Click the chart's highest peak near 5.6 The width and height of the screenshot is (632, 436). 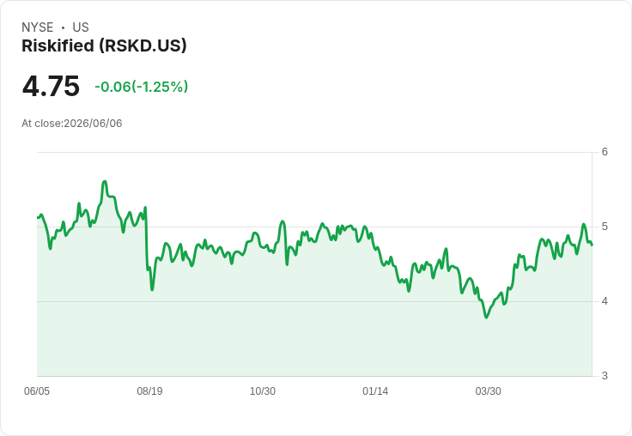(x=105, y=182)
